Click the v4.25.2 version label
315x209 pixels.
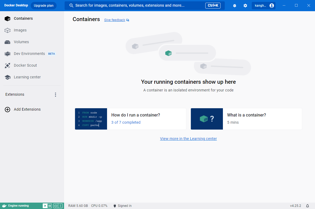tap(296, 206)
